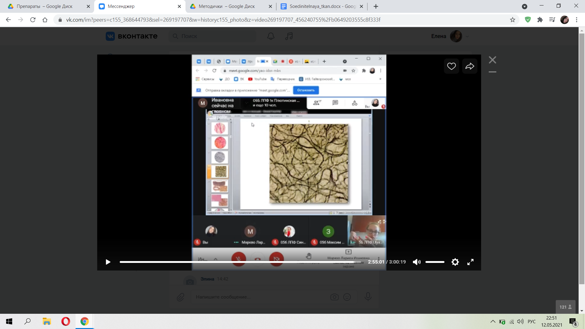This screenshot has height=329, width=585.
Task: Open the Chrome profile avatar
Action: point(564,20)
